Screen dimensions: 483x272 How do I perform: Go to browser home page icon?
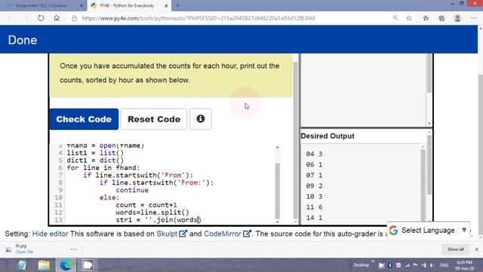point(57,18)
